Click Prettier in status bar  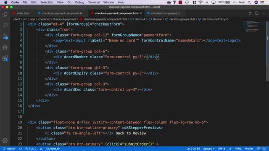[249, 148]
